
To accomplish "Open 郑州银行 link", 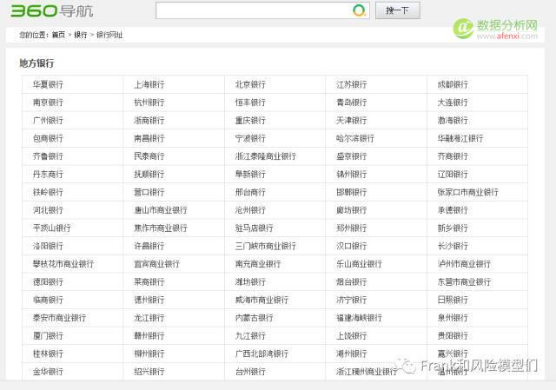I will [x=351, y=228].
